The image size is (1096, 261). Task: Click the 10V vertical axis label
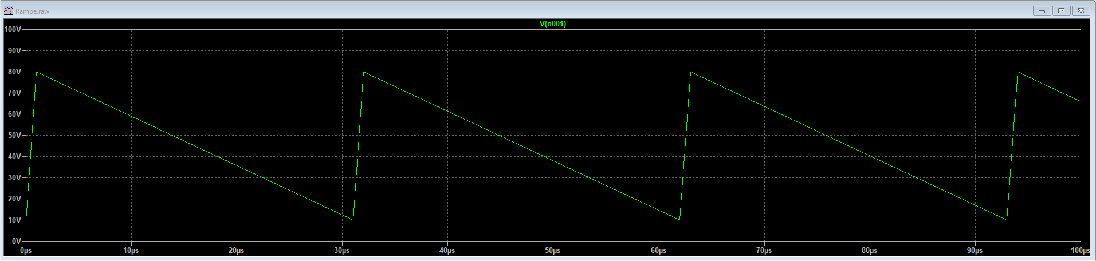click(15, 220)
